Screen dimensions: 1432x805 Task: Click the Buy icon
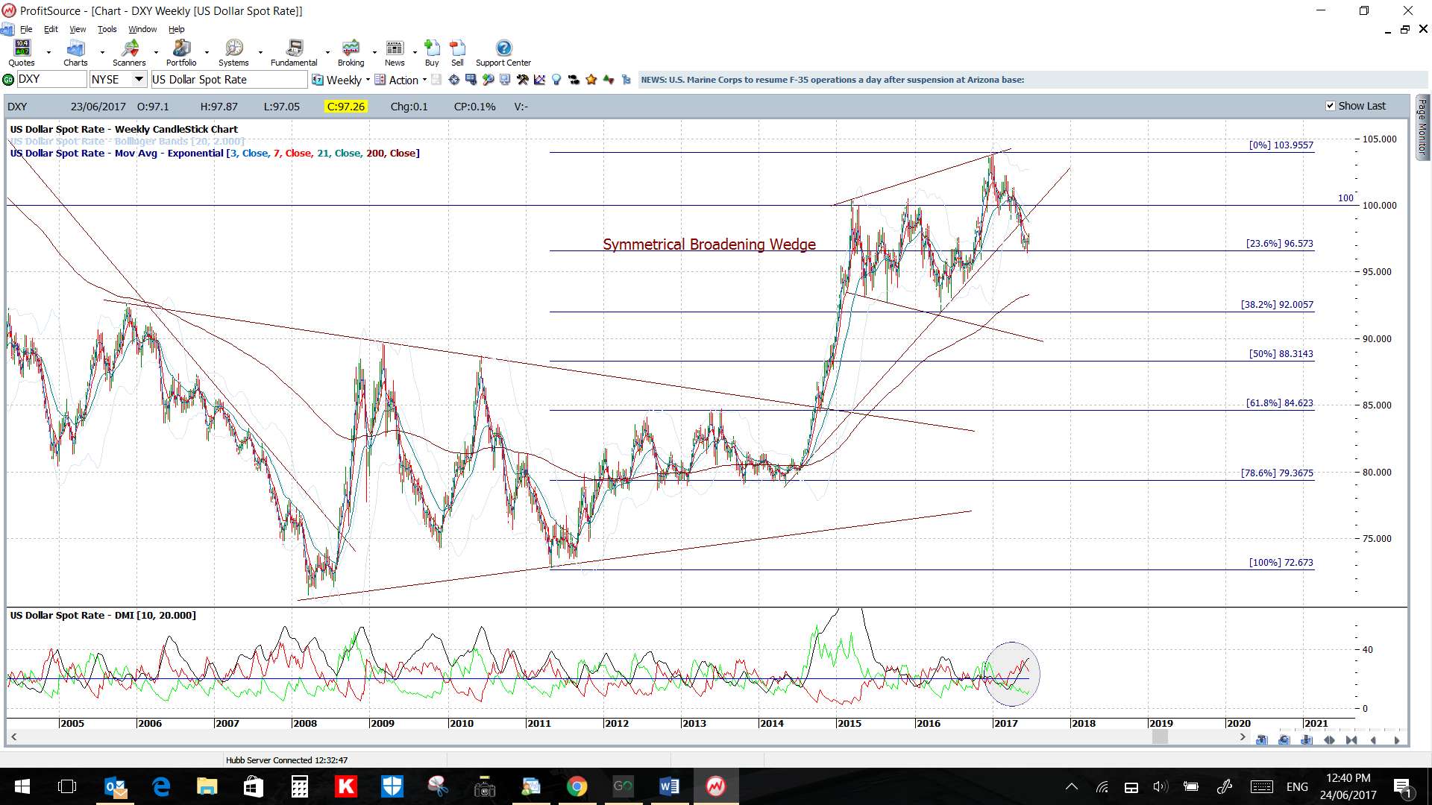[432, 52]
